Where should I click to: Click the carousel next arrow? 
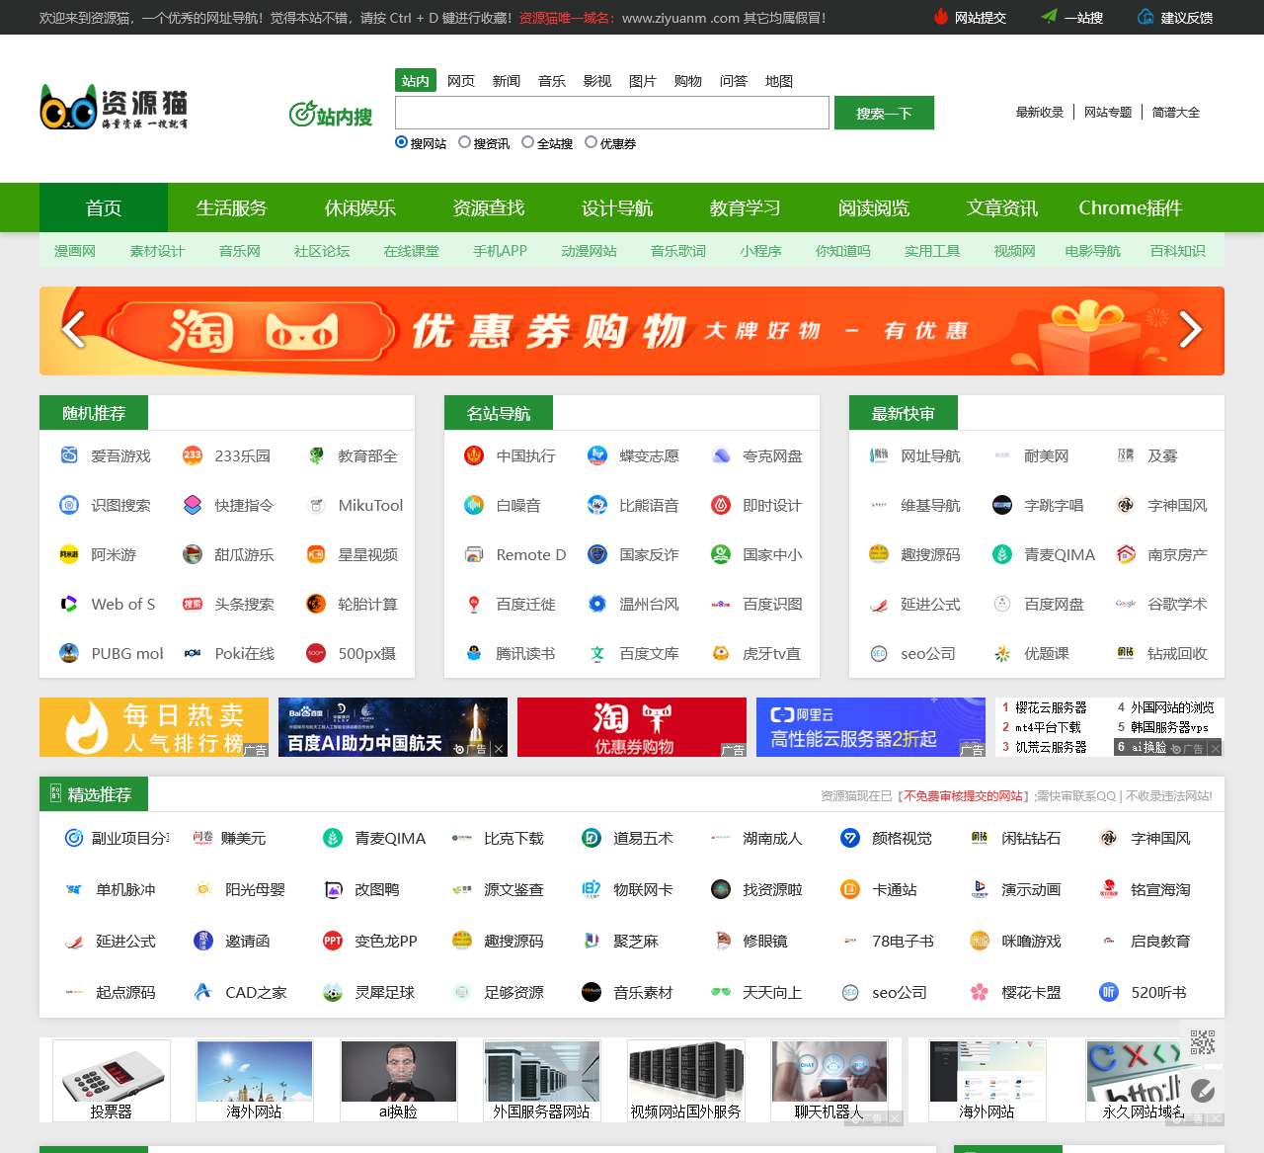point(1190,331)
